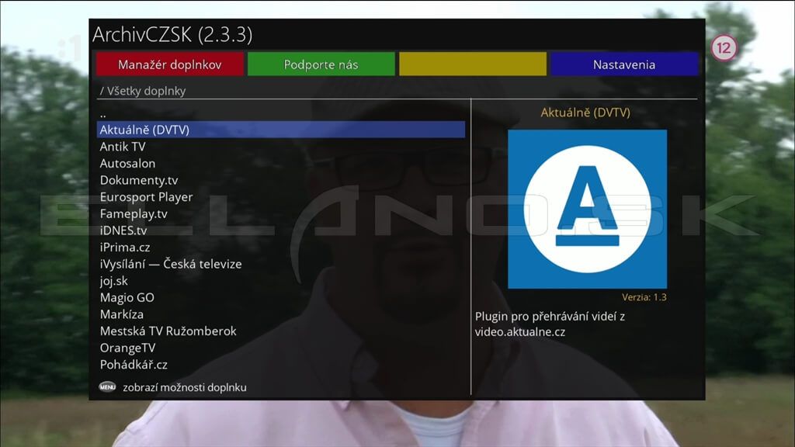Open the Antik TV addon
The height and width of the screenshot is (447, 795).
coord(123,147)
